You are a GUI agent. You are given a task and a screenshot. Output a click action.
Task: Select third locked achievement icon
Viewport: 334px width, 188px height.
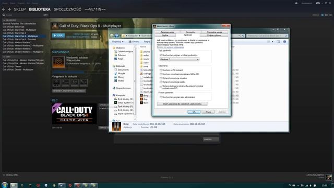pos(75,83)
